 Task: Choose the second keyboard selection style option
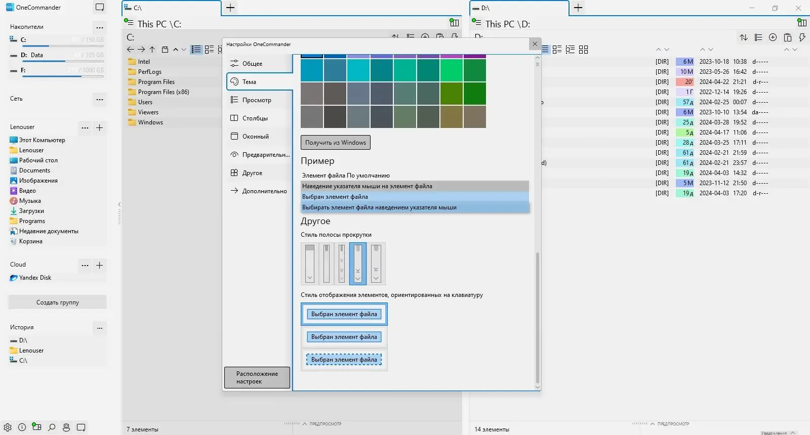click(x=344, y=337)
